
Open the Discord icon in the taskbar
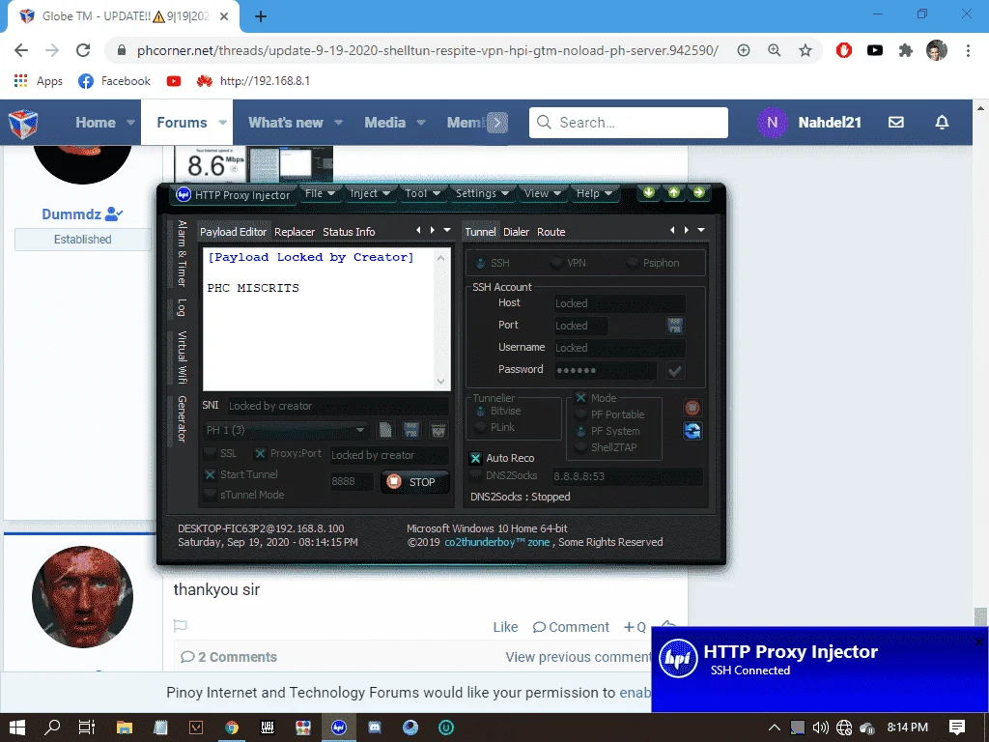tap(375, 728)
